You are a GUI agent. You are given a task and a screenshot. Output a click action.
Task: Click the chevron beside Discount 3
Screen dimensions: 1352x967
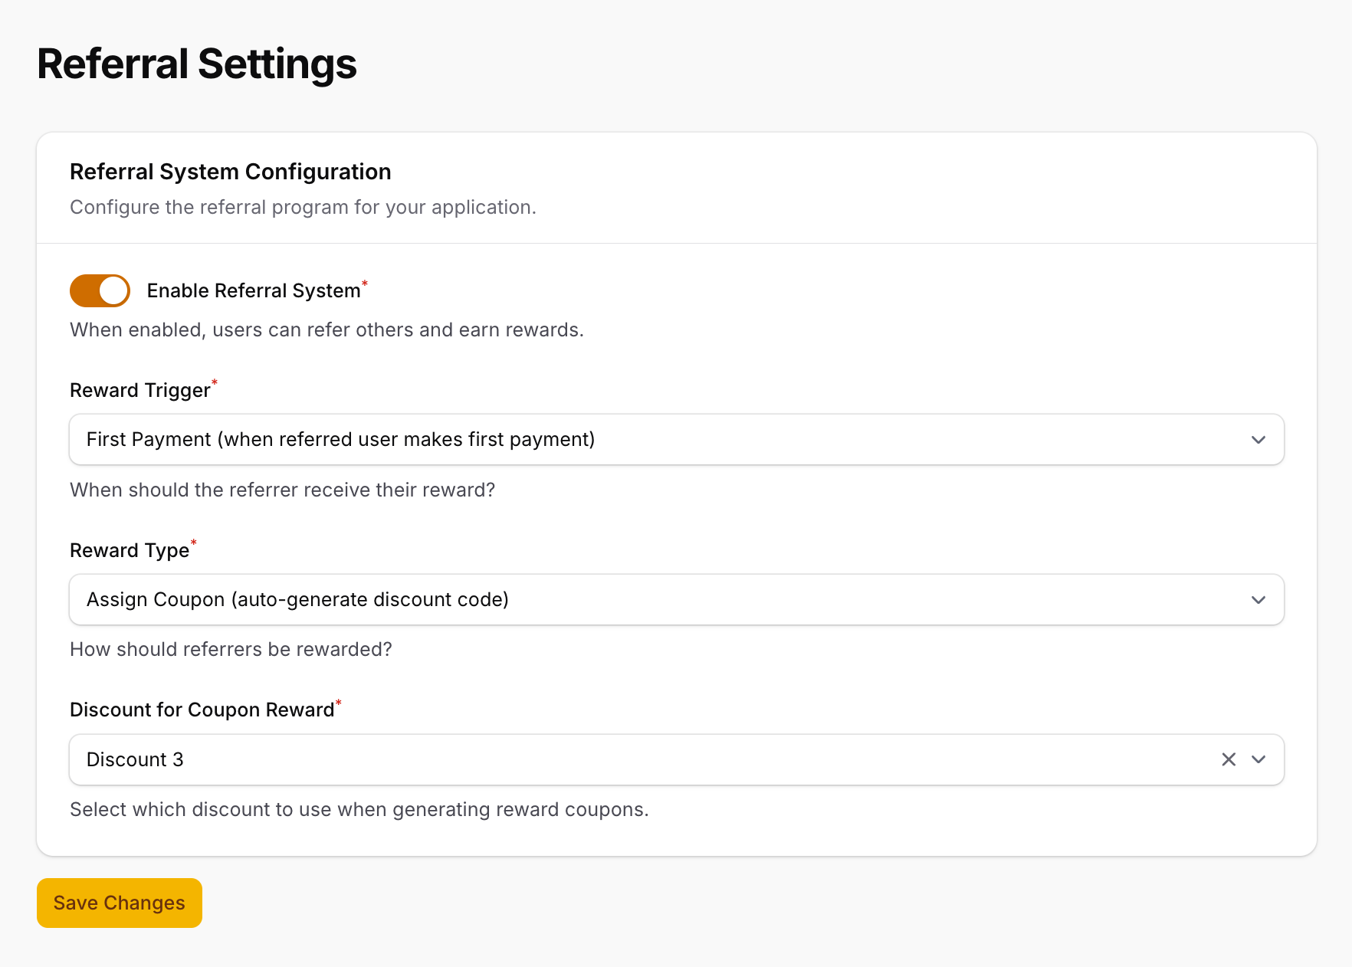(1258, 759)
